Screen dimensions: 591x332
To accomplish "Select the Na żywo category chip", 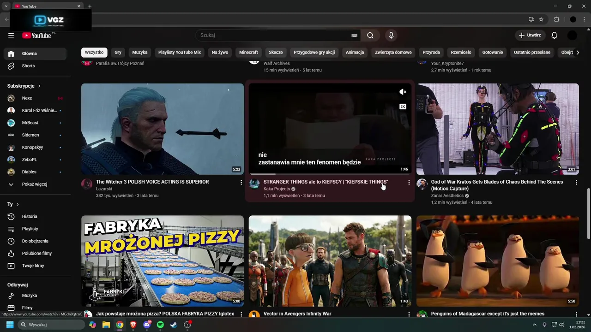I will [220, 53].
